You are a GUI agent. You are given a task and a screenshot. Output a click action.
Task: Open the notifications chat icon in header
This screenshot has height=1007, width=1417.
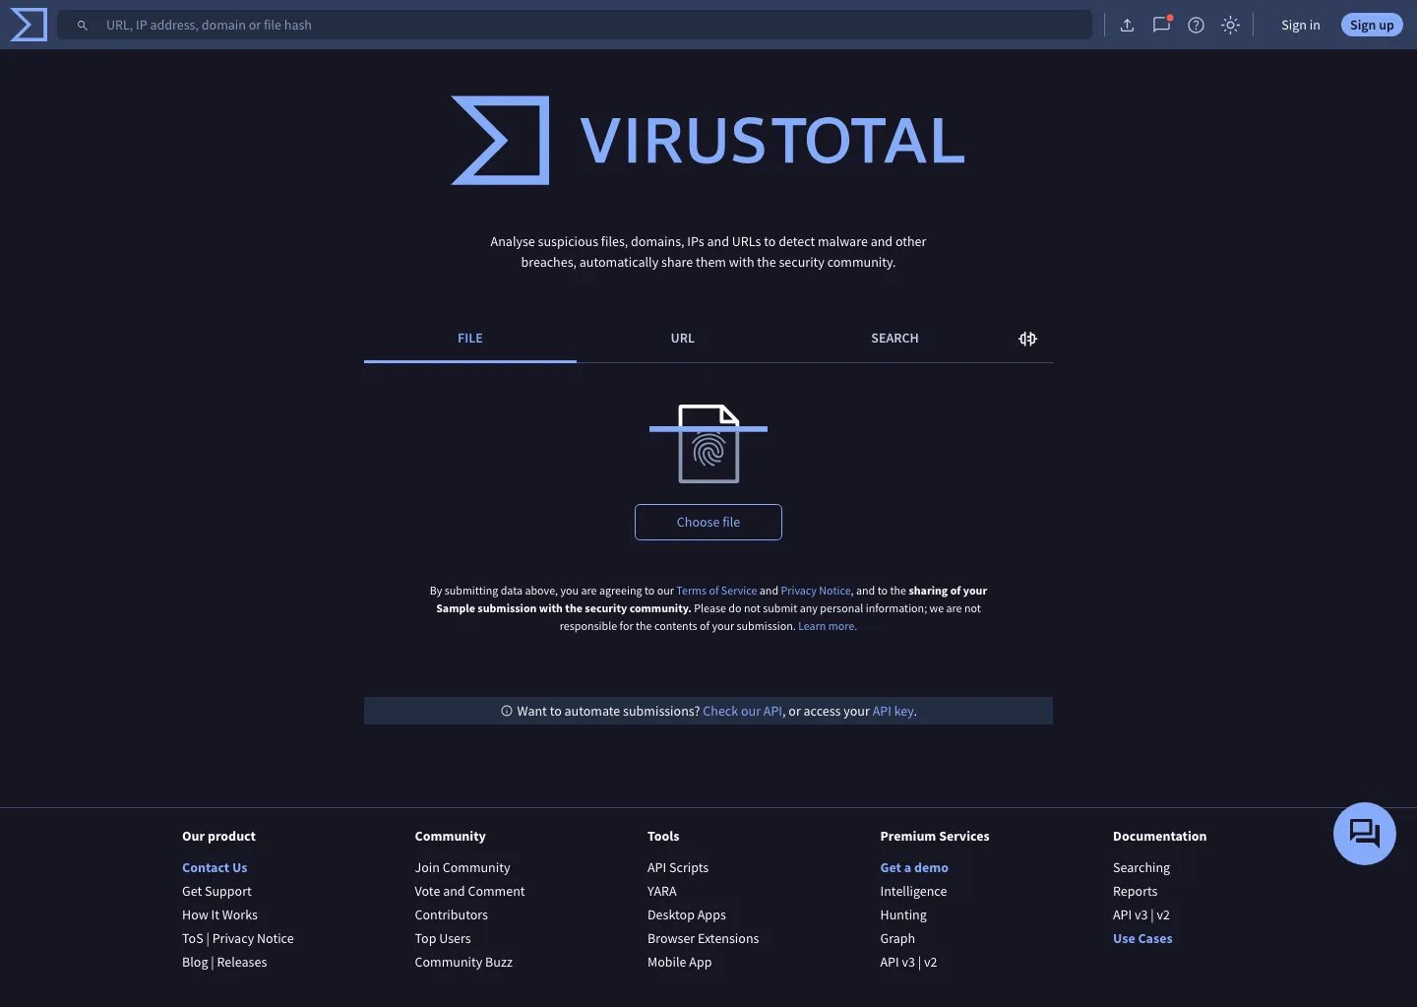(x=1162, y=25)
